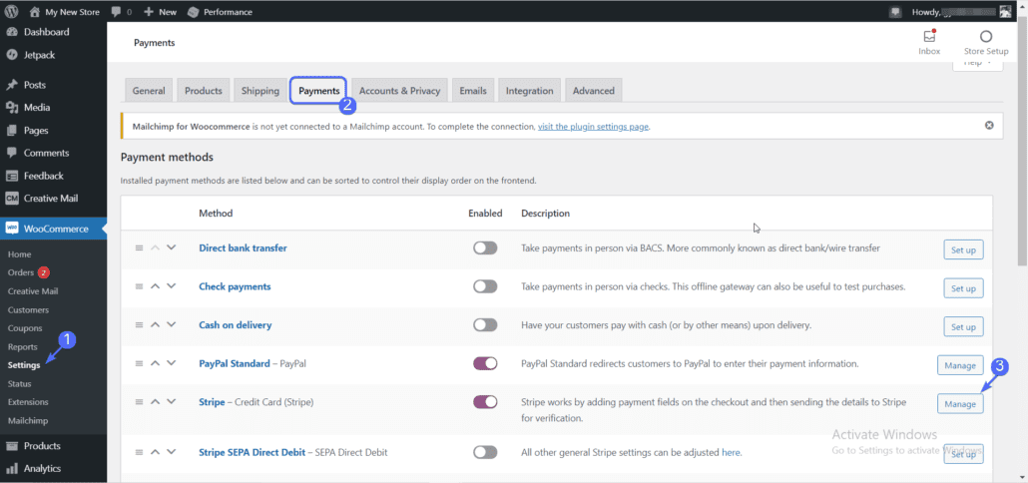Go to WooCommerce Home submenu
Image resolution: width=1028 pixels, height=483 pixels.
point(20,254)
